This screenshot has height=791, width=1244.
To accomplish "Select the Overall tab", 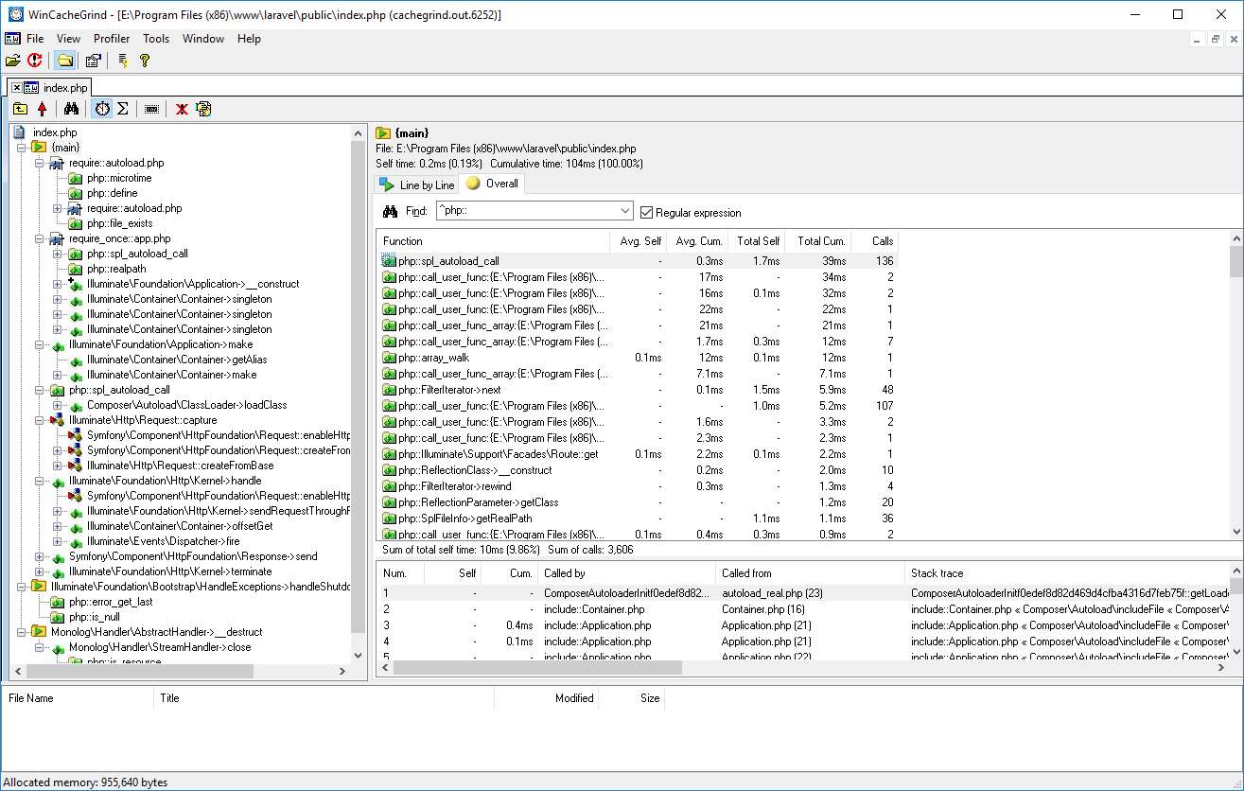I will (x=492, y=184).
